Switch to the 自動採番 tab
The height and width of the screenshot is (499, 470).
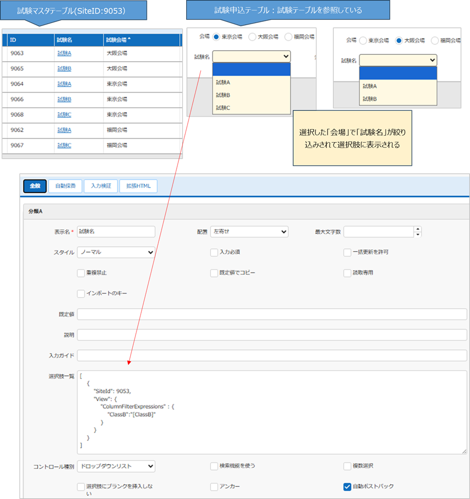pyautogui.click(x=65, y=186)
